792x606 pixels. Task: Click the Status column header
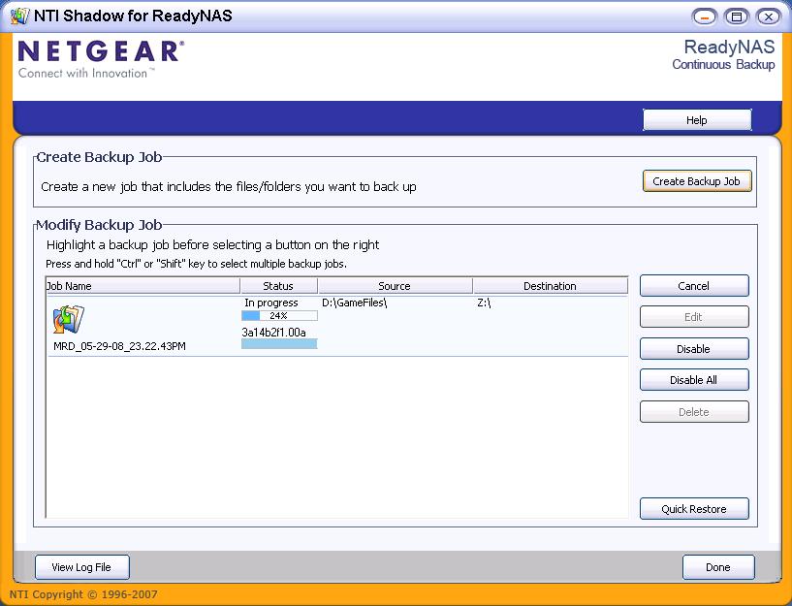(x=279, y=286)
